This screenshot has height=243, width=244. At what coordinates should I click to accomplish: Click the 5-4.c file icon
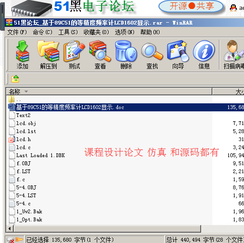(12, 203)
